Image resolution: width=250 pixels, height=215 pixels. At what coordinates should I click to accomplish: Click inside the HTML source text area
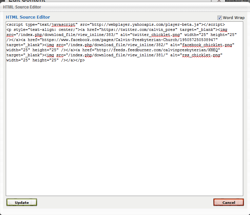[124, 109]
